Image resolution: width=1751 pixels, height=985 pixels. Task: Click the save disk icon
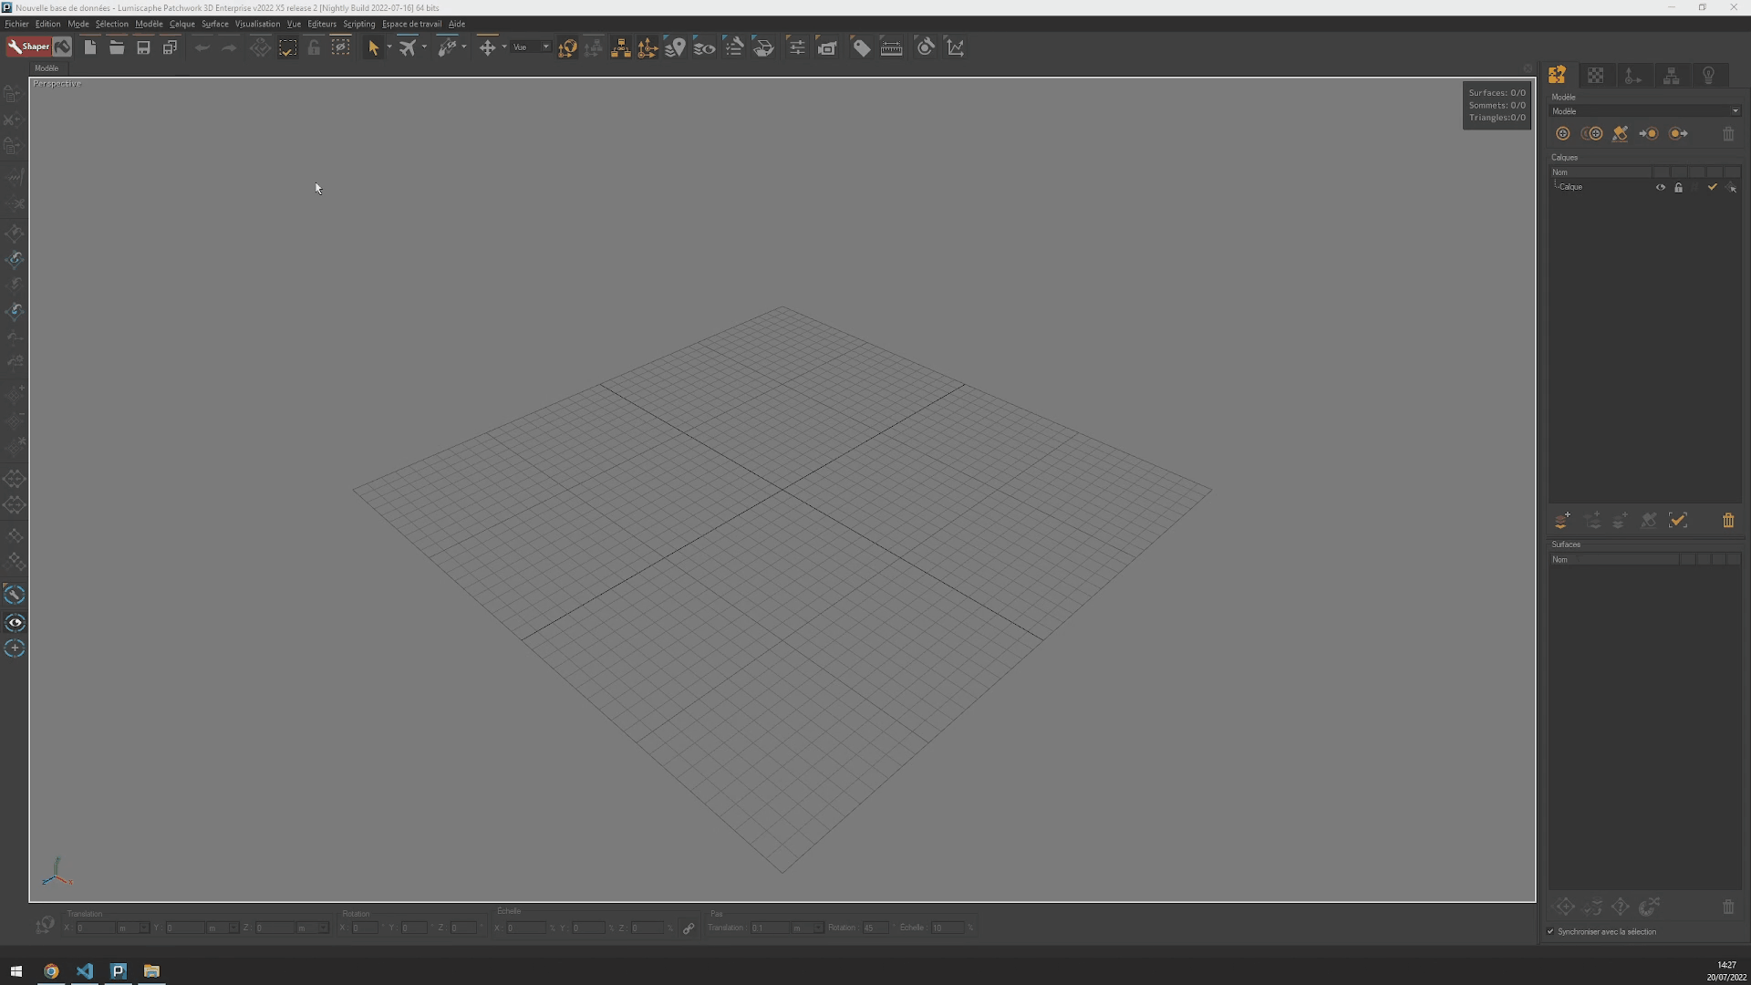pyautogui.click(x=143, y=47)
